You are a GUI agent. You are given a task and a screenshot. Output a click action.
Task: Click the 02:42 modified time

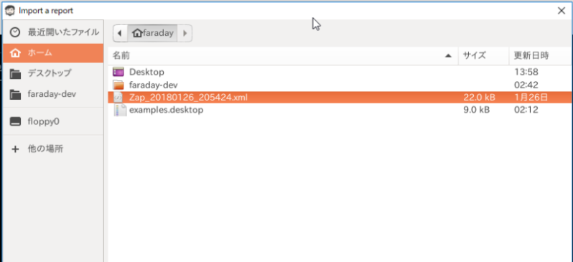point(526,85)
